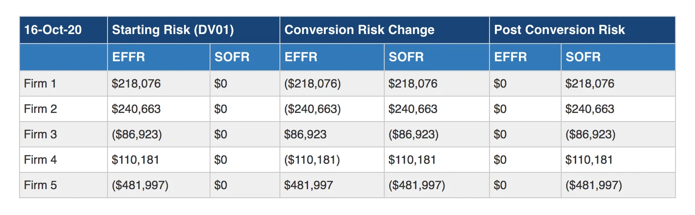Click the 16-Oct-20 date header cell
The height and width of the screenshot is (215, 695).
click(x=53, y=30)
